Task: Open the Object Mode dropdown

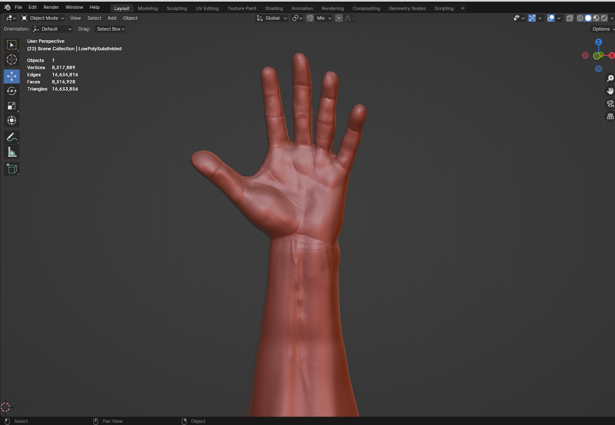Action: click(43, 18)
